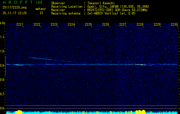180x114 pixels.
Task: Click the 2225 time marker
Action: (88, 25)
